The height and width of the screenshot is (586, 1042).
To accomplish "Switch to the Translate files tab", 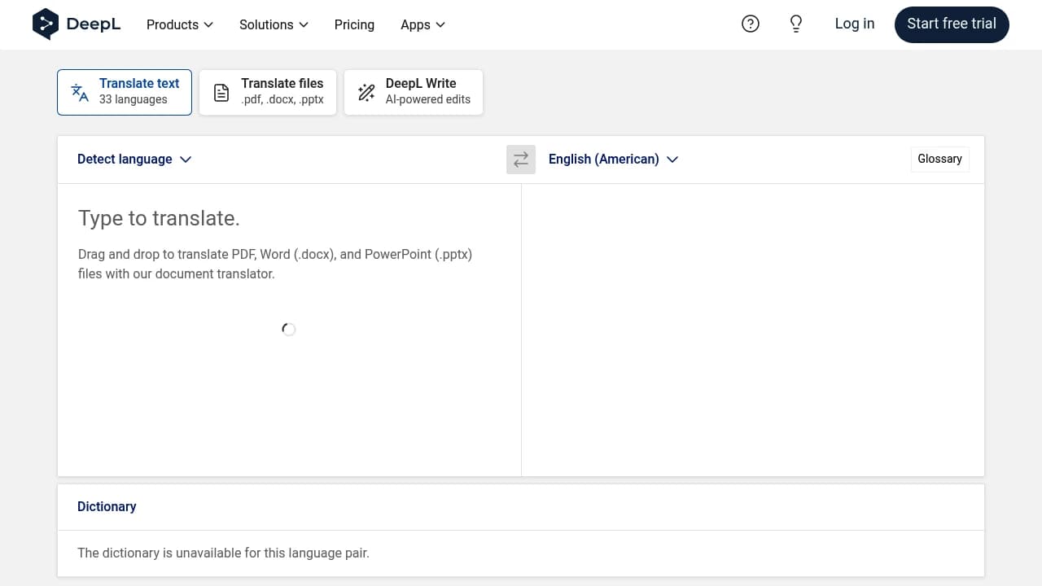I will pyautogui.click(x=268, y=92).
